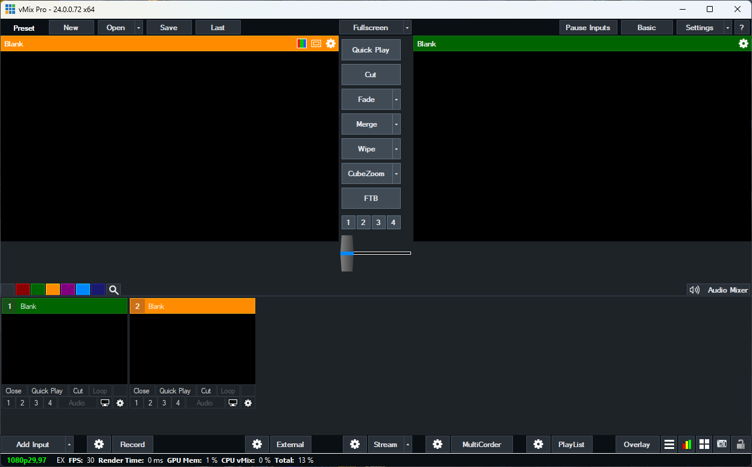Click Last preset button
752x467 pixels.
218,27
